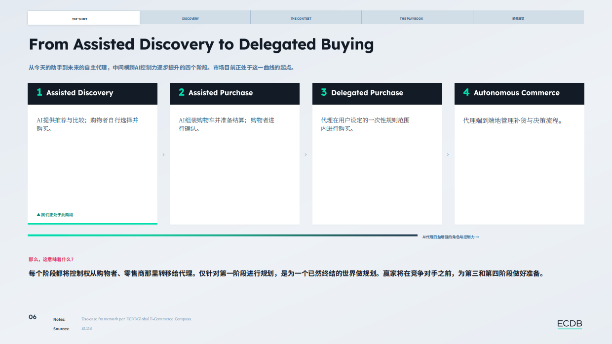Select THE SHIFT navigation tab

pos(83,18)
